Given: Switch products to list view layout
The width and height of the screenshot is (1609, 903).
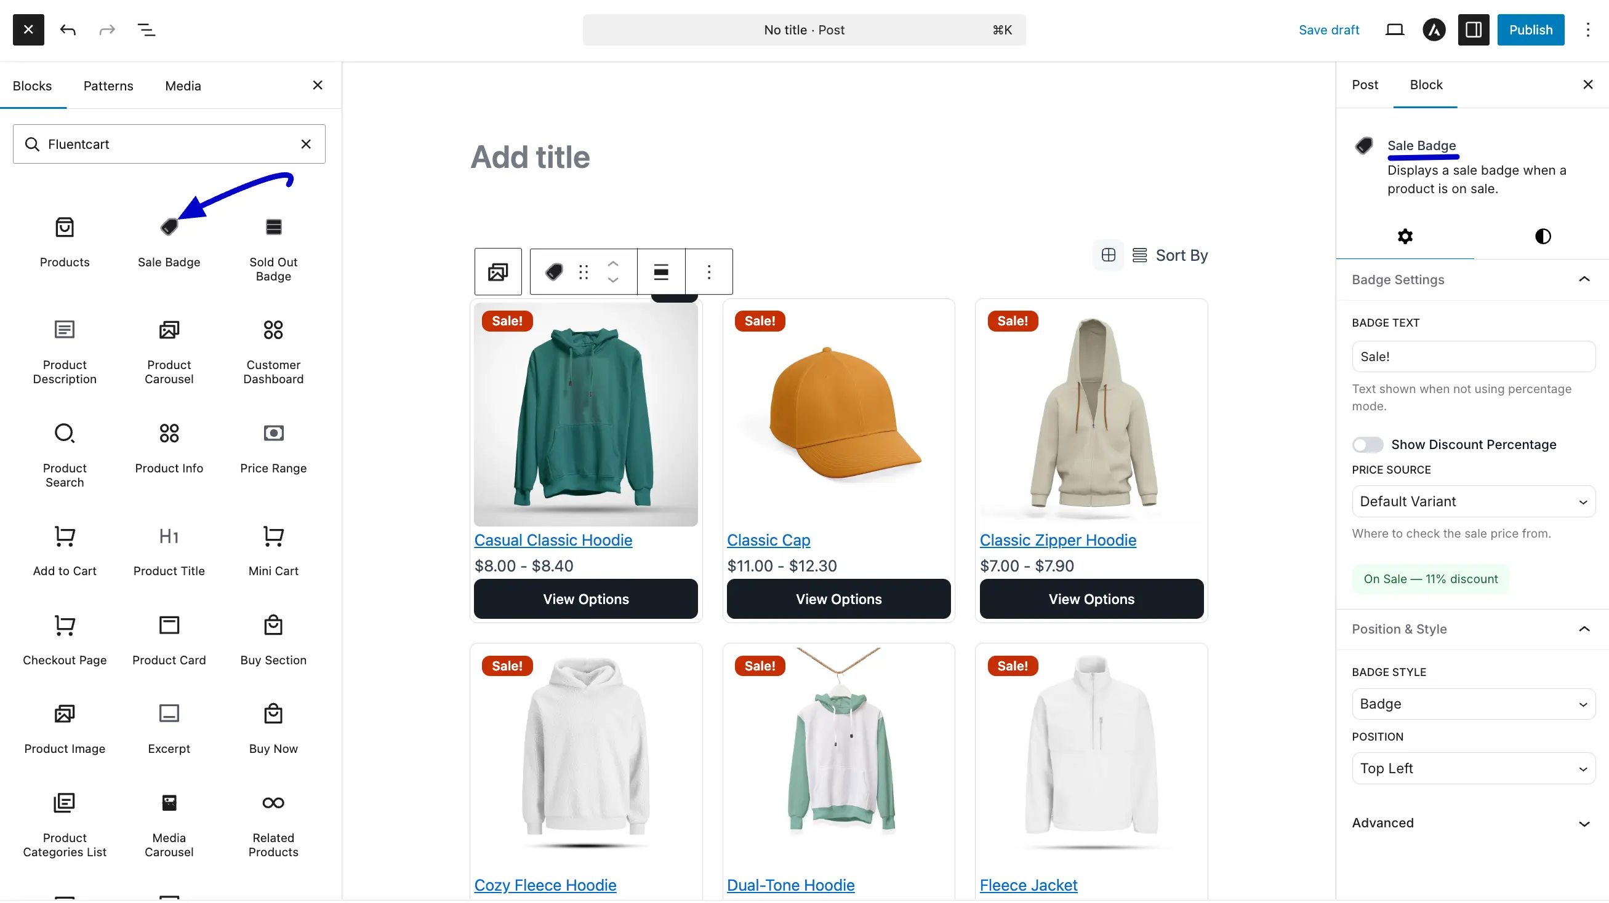Looking at the screenshot, I should [x=1139, y=255].
